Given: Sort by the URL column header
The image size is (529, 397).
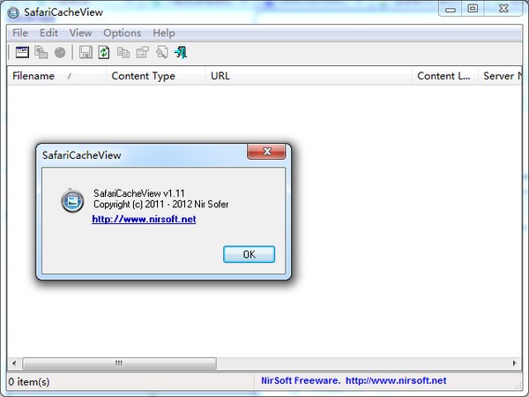Looking at the screenshot, I should pos(309,76).
